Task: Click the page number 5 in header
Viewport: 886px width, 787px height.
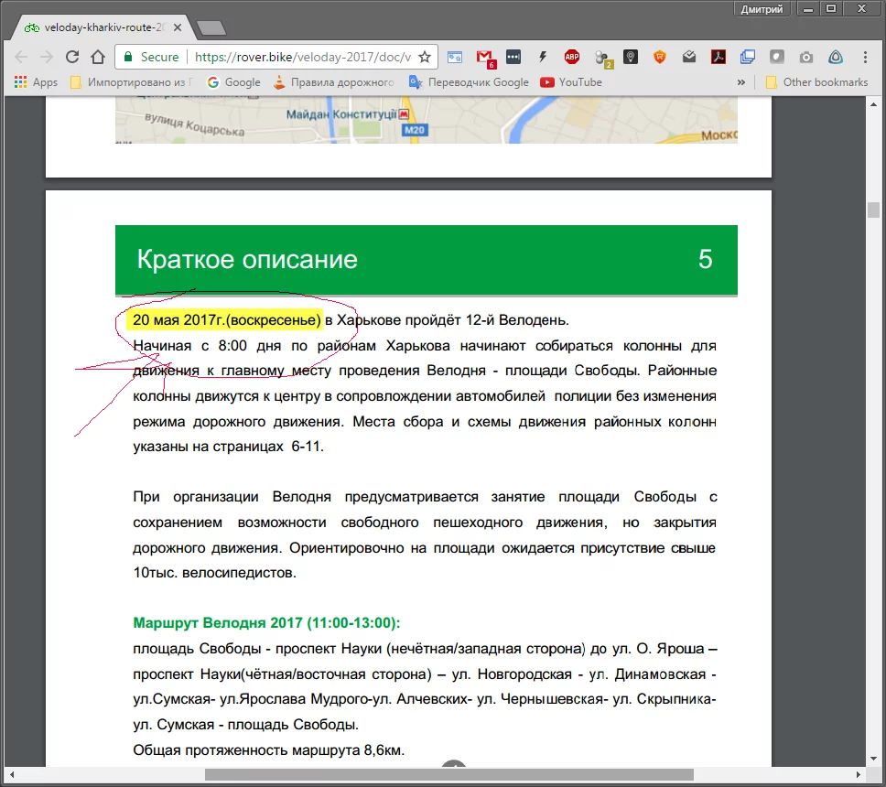Action: click(705, 259)
